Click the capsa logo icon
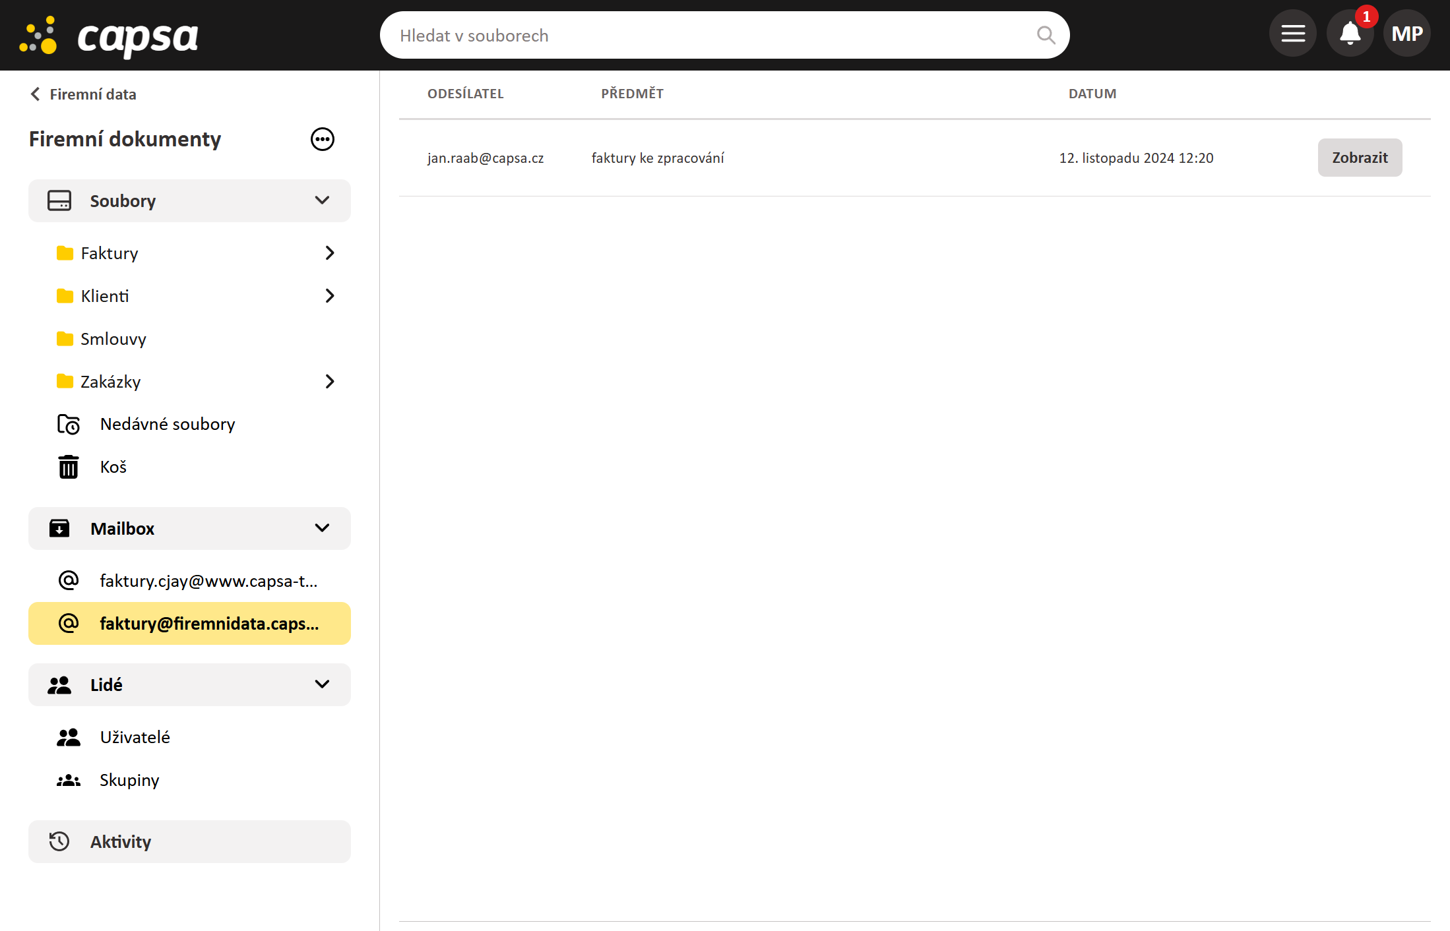Viewport: 1450px width, 931px height. pyautogui.click(x=40, y=36)
